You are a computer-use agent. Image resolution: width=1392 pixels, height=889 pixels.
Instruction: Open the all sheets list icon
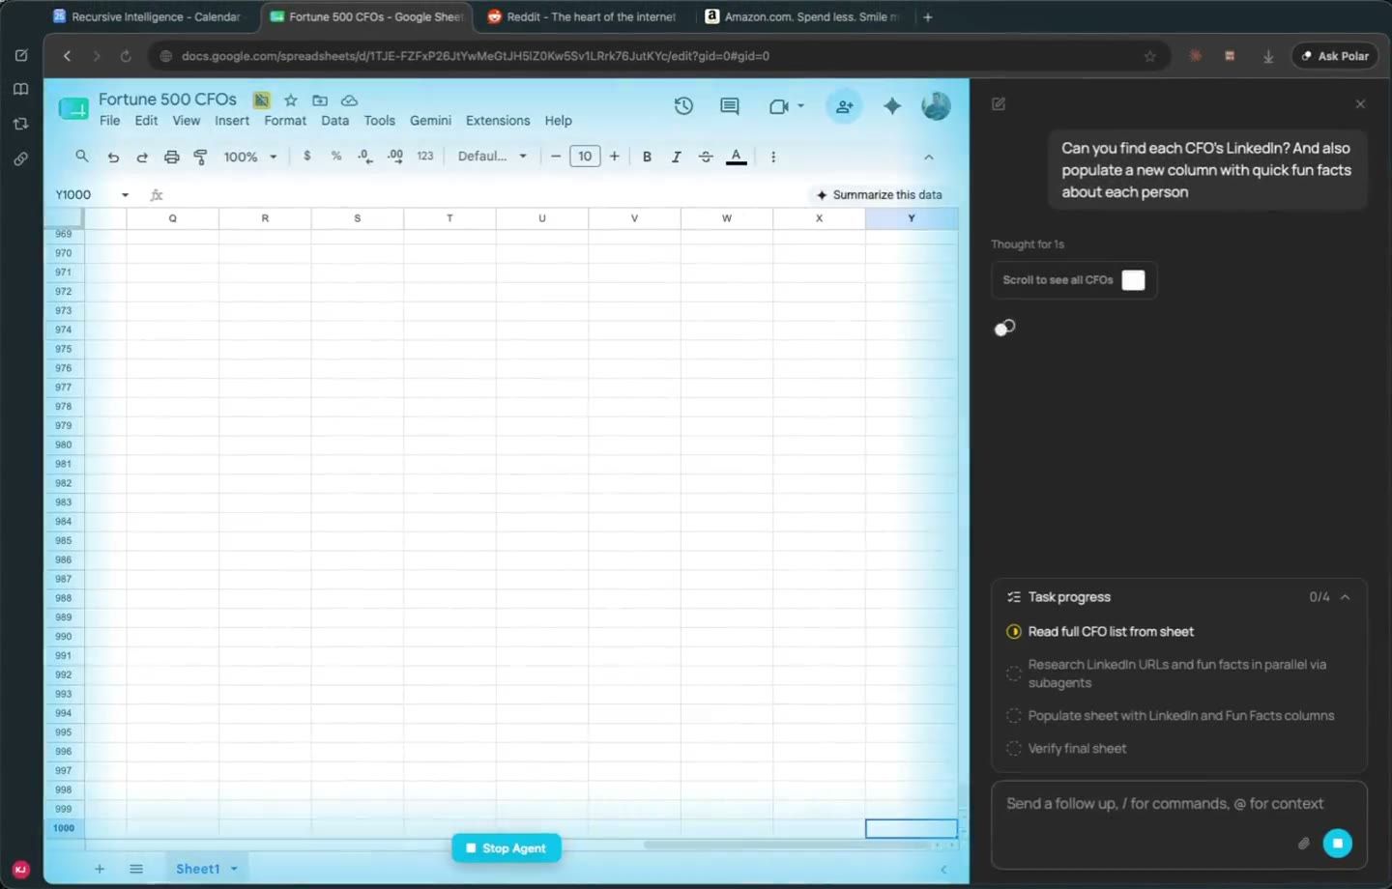click(136, 869)
